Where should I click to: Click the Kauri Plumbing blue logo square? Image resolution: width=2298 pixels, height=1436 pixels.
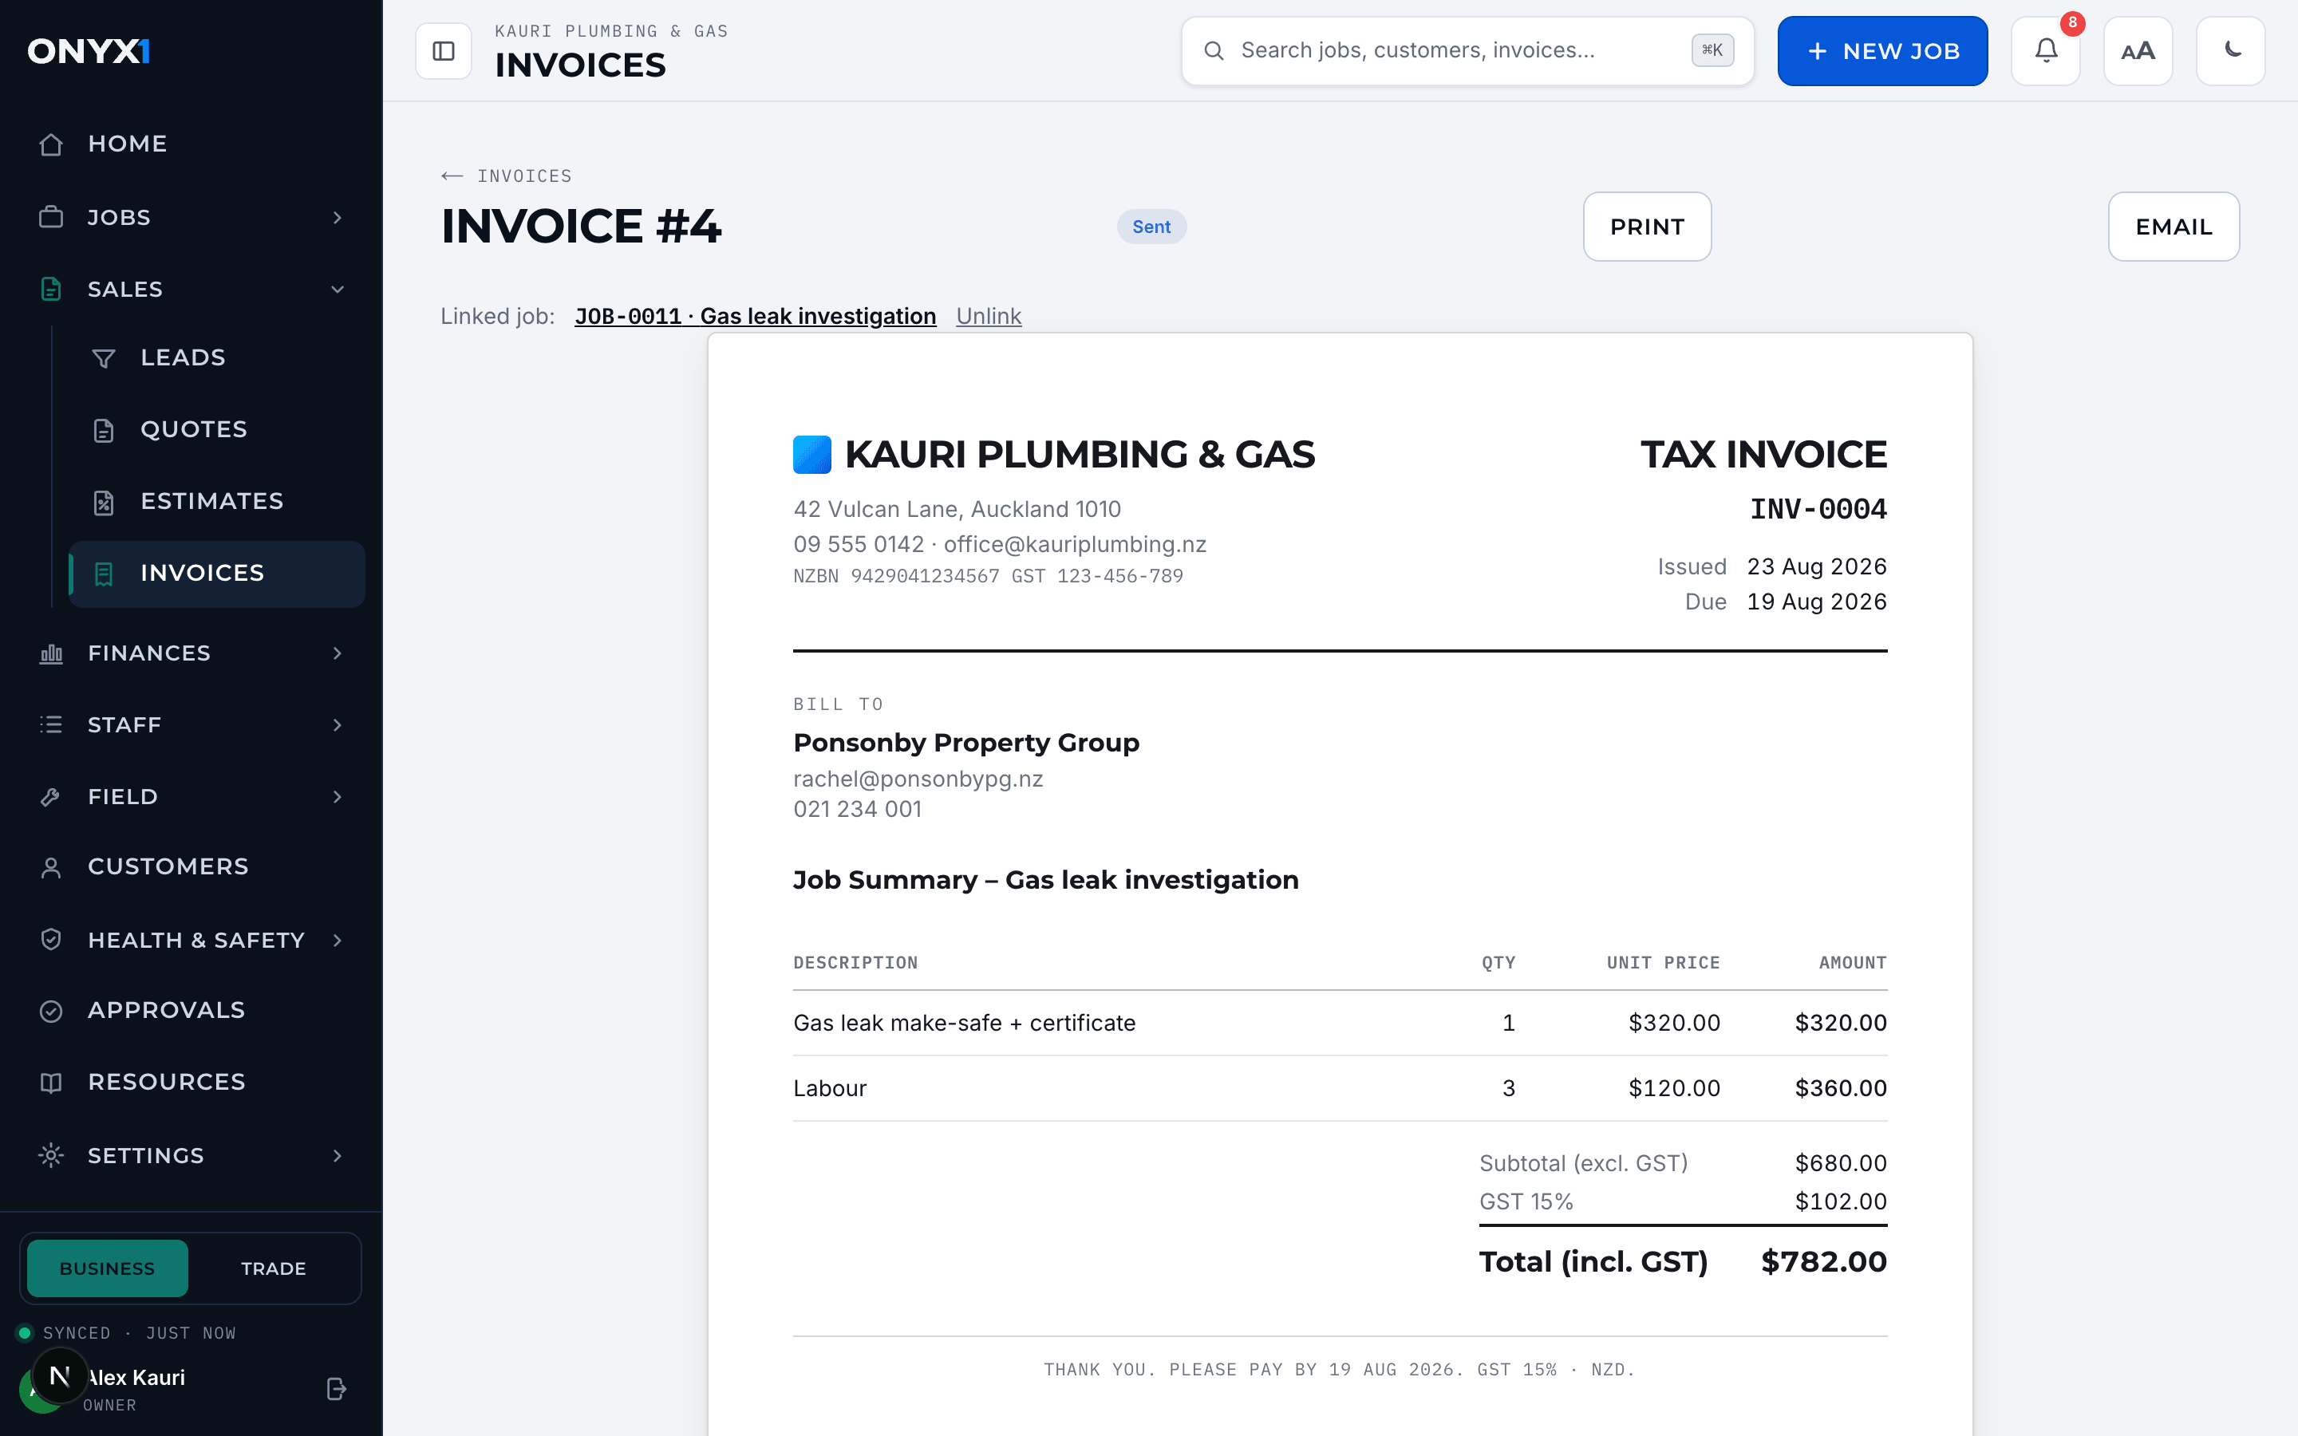coord(812,454)
